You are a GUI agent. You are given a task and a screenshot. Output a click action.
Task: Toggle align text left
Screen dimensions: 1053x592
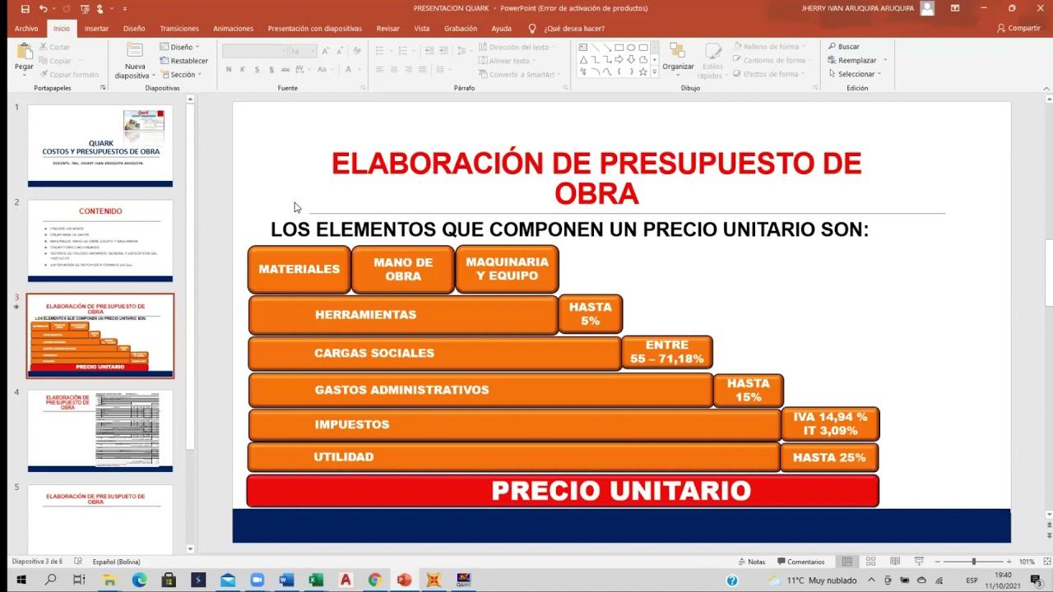click(380, 70)
